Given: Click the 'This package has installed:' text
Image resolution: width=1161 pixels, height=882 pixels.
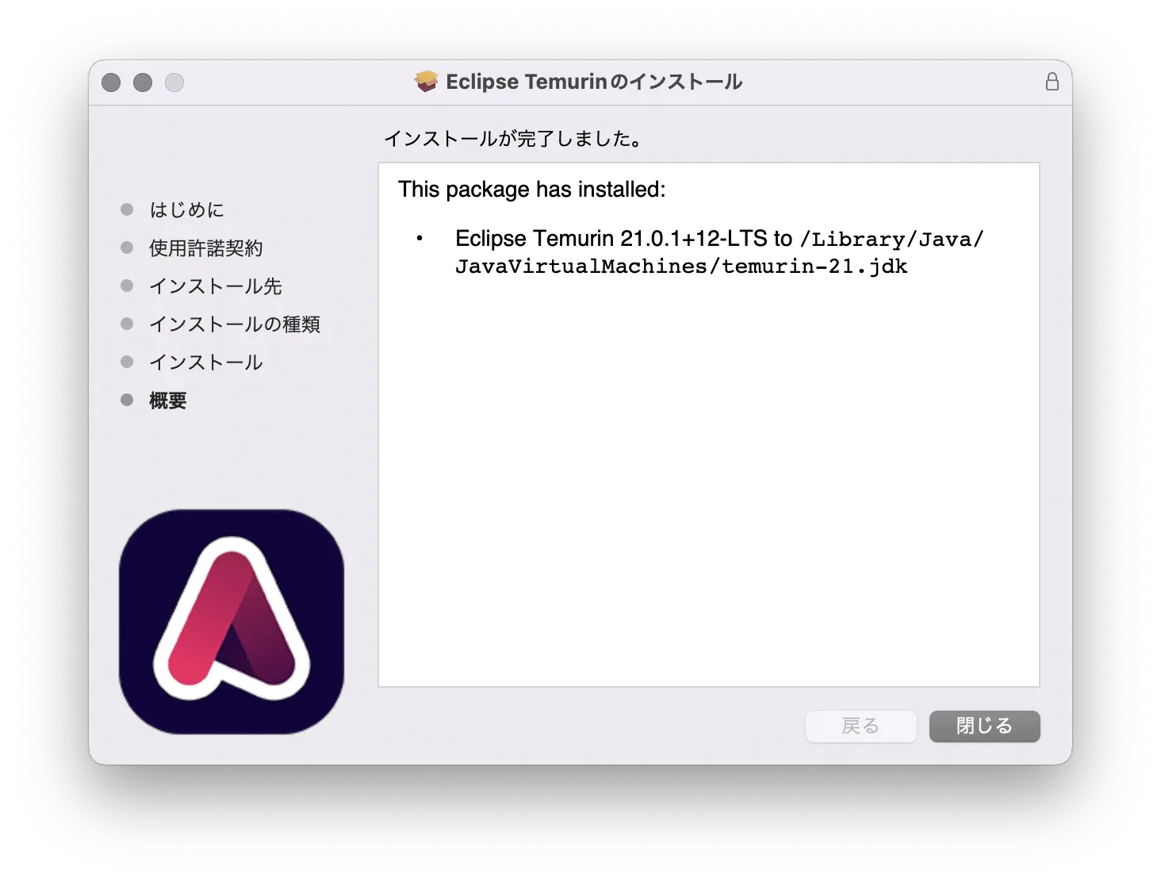Looking at the screenshot, I should tap(531, 190).
